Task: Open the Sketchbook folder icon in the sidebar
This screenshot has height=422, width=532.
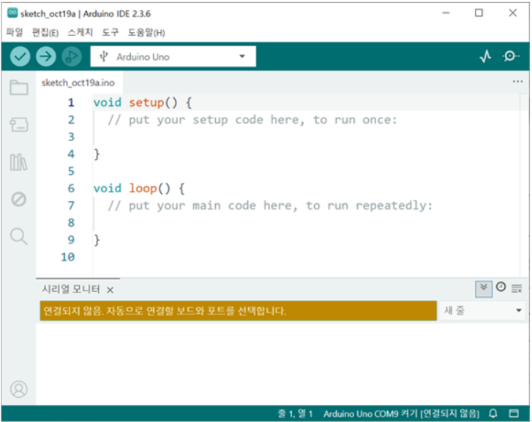Action: pos(19,88)
